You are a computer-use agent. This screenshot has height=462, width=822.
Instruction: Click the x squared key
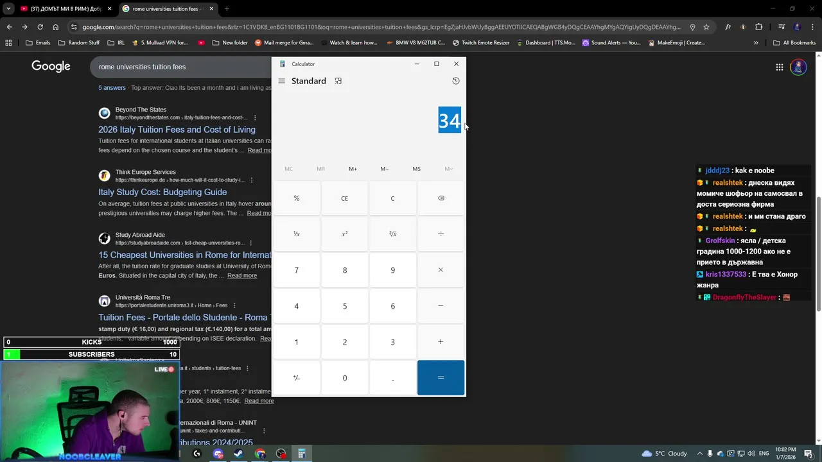pos(344,234)
